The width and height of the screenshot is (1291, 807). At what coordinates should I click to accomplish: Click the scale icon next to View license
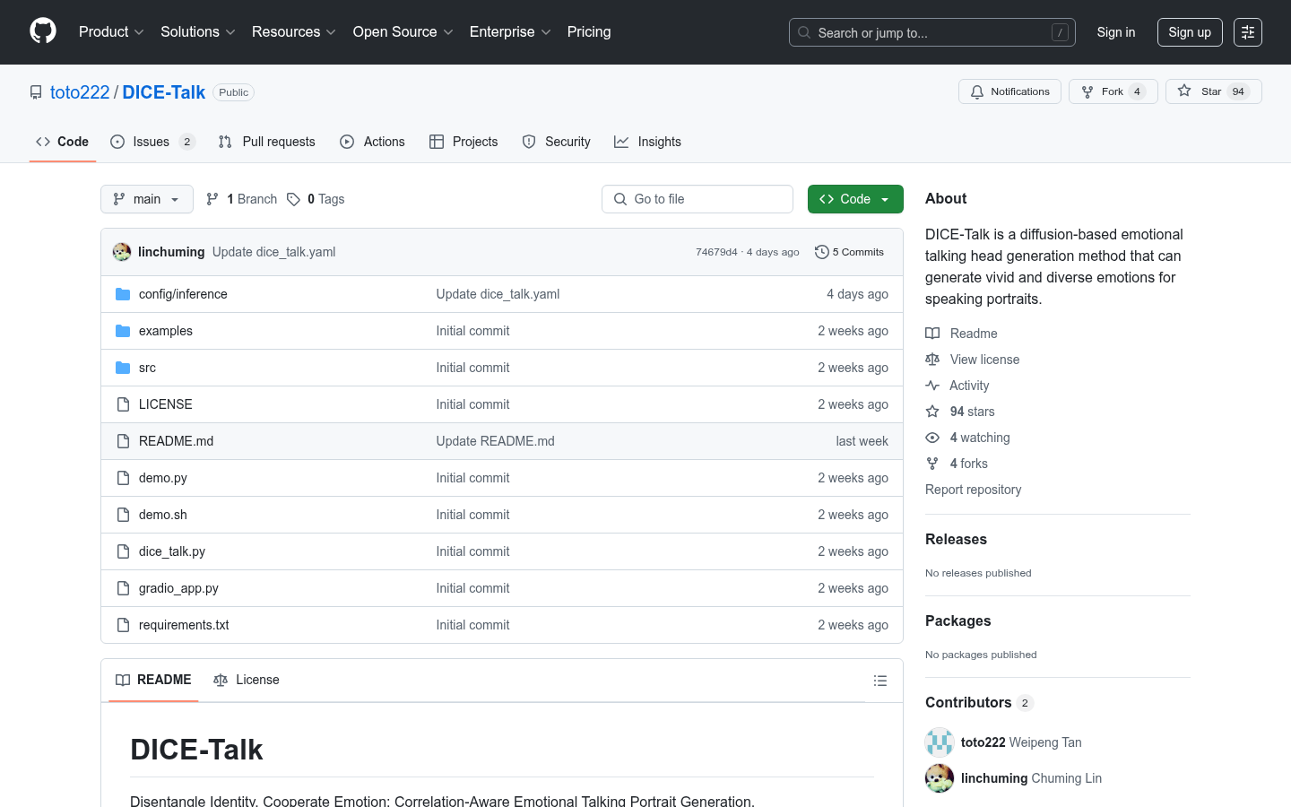[932, 360]
